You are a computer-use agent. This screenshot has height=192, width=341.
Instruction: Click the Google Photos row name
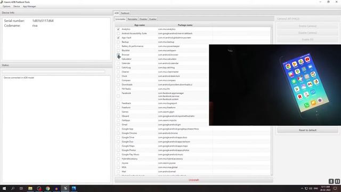coord(129,150)
